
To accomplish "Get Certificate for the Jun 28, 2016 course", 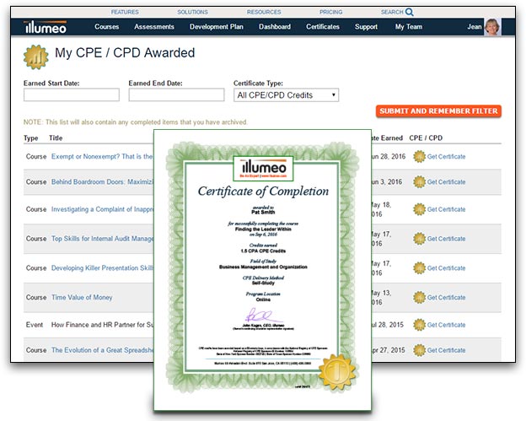I will pos(446,156).
